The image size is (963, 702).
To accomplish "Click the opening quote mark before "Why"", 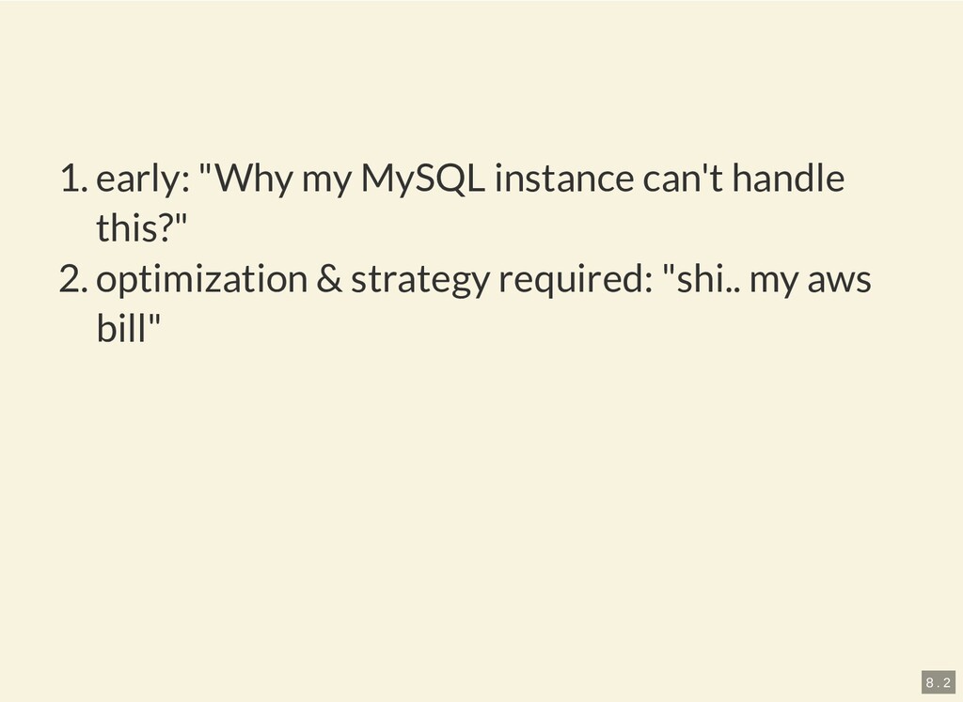I will 208,171.
